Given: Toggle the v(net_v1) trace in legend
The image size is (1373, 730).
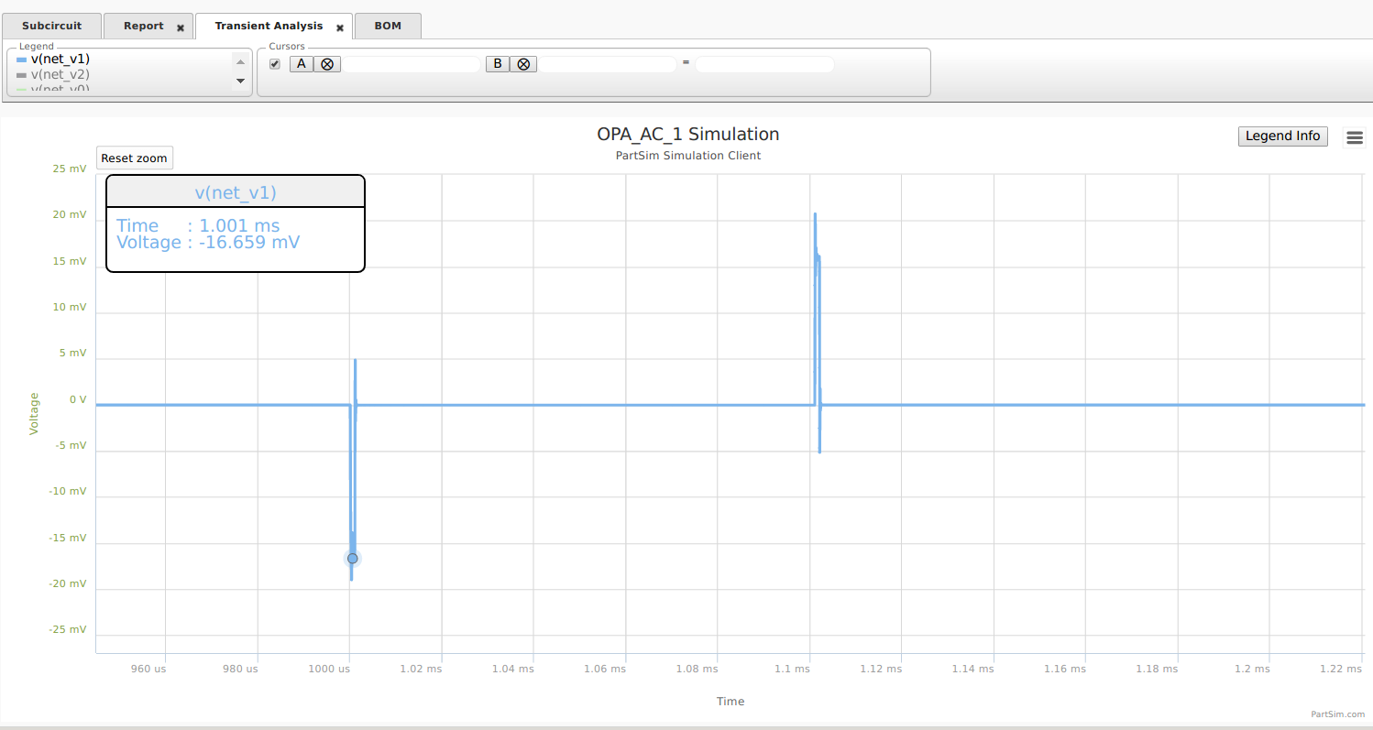Looking at the screenshot, I should 60,59.
